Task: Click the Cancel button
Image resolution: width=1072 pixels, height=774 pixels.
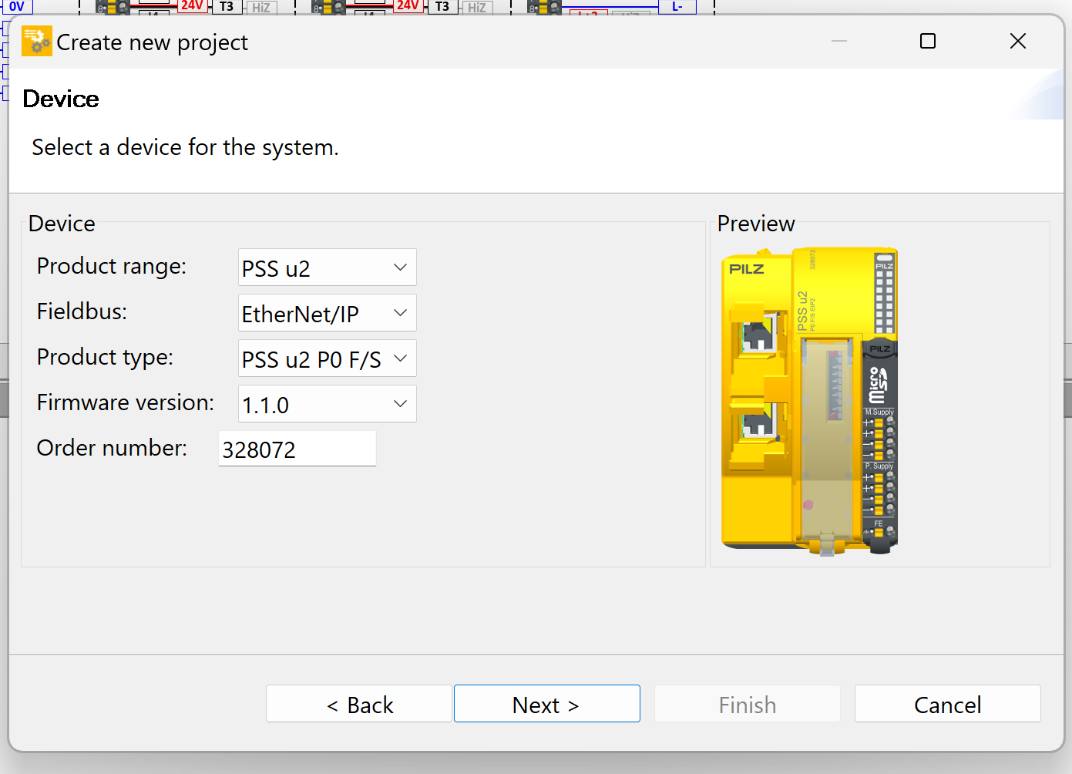Action: click(x=948, y=704)
